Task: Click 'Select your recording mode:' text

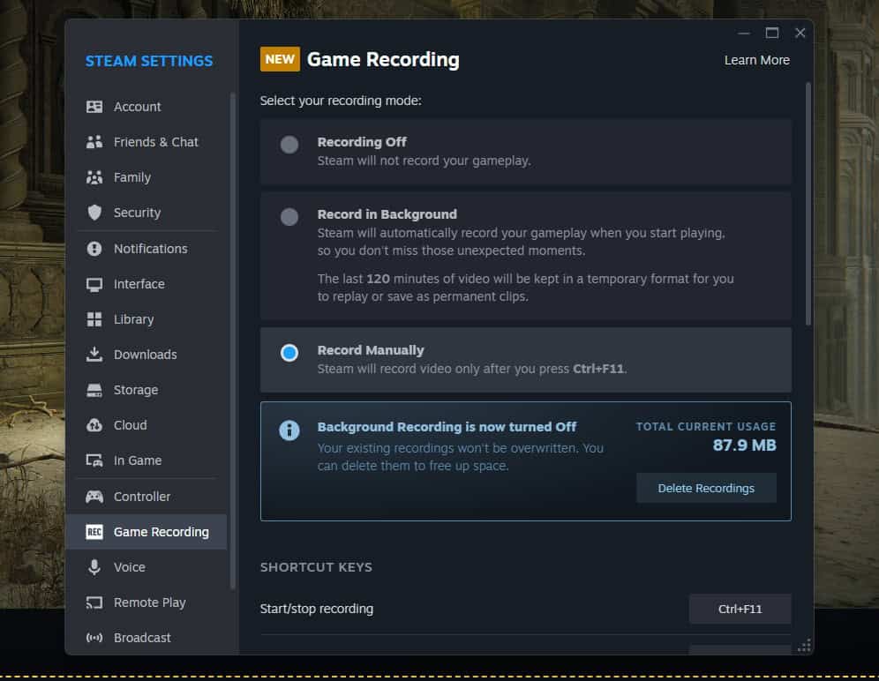Action: point(341,101)
